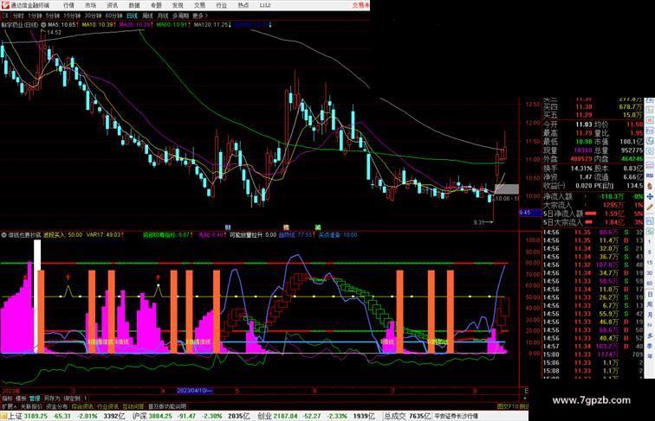Click the red app logo in title bar
The height and width of the screenshot is (421, 655).
4,5
